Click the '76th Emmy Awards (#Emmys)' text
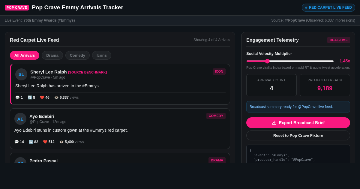 point(49,20)
